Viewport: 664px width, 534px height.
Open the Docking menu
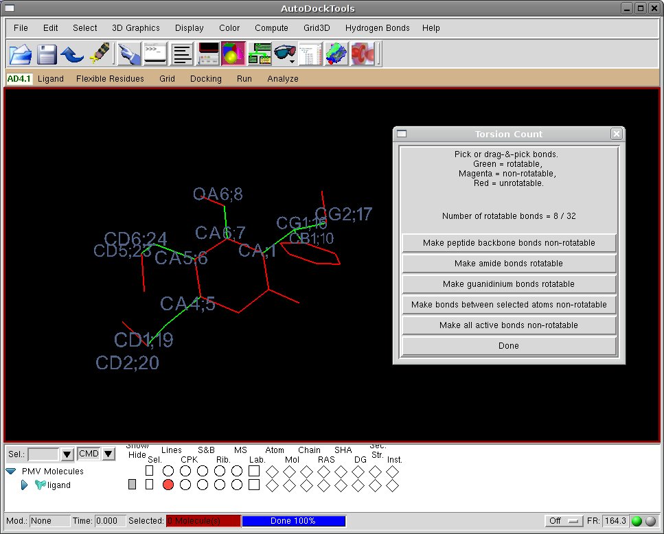point(206,79)
